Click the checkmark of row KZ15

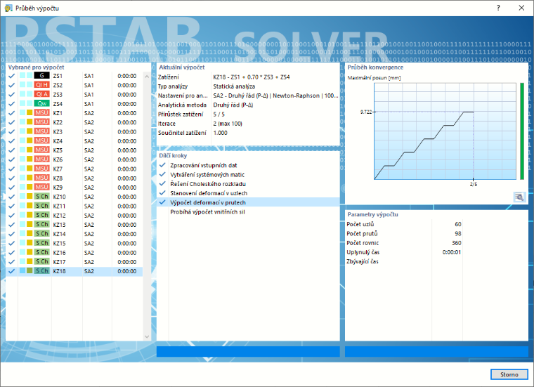[x=11, y=243]
